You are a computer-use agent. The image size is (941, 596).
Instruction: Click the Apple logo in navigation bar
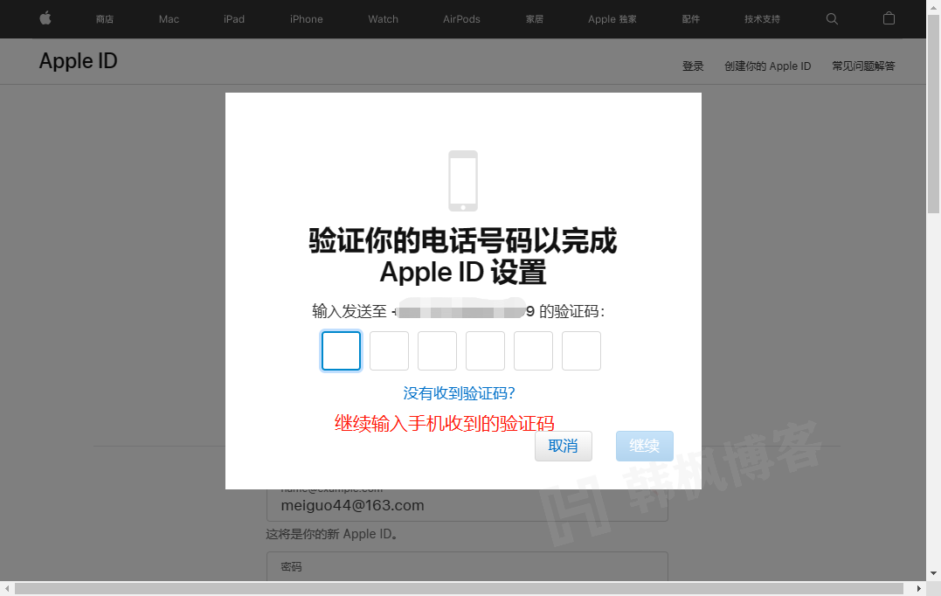[45, 18]
